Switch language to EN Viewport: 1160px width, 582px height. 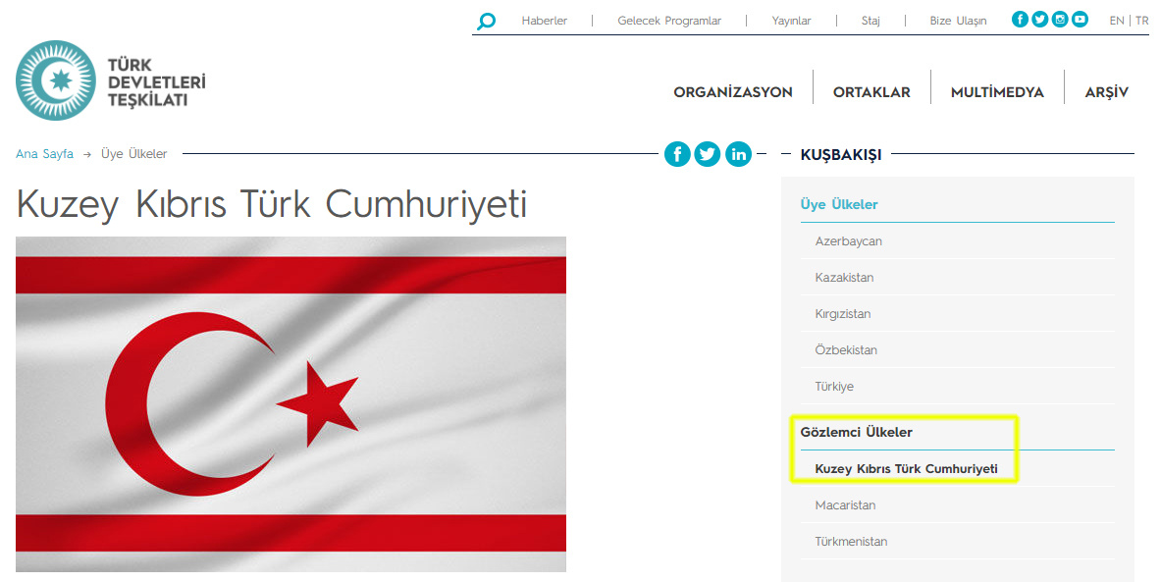1117,21
